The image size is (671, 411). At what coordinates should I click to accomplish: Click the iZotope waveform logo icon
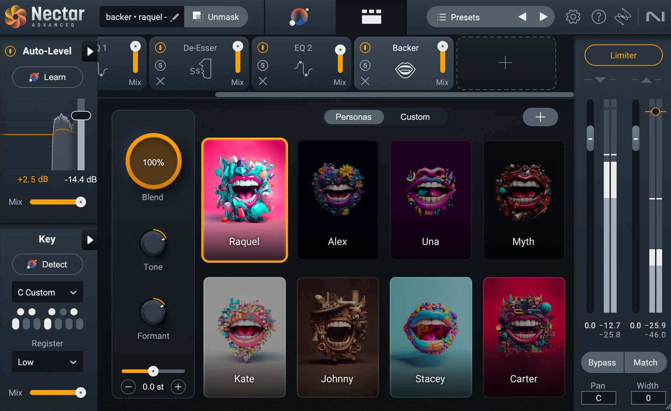tap(623, 17)
